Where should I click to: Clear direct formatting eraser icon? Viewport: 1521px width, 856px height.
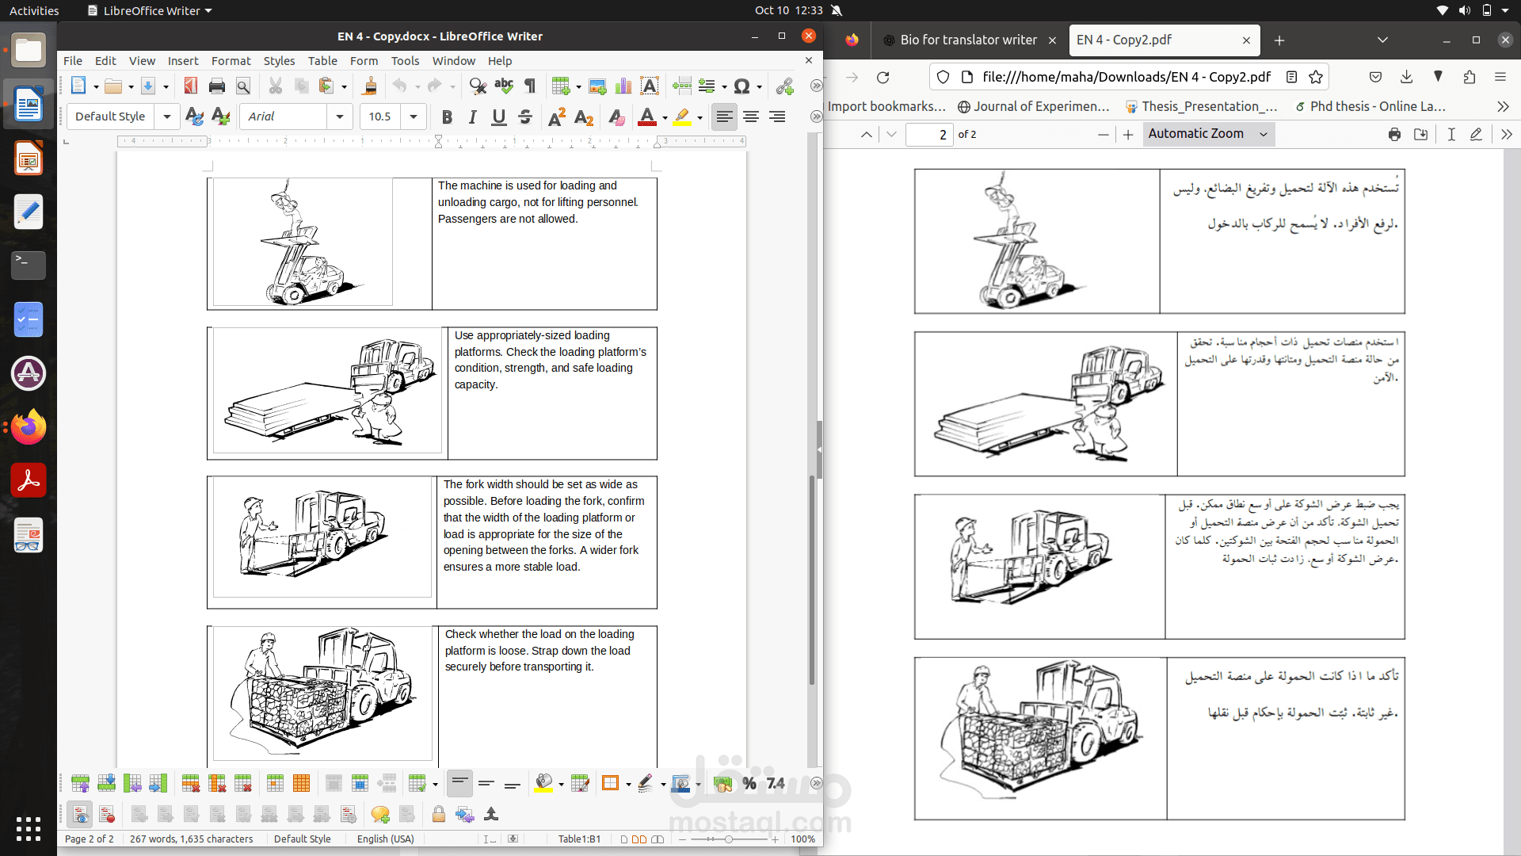point(616,117)
